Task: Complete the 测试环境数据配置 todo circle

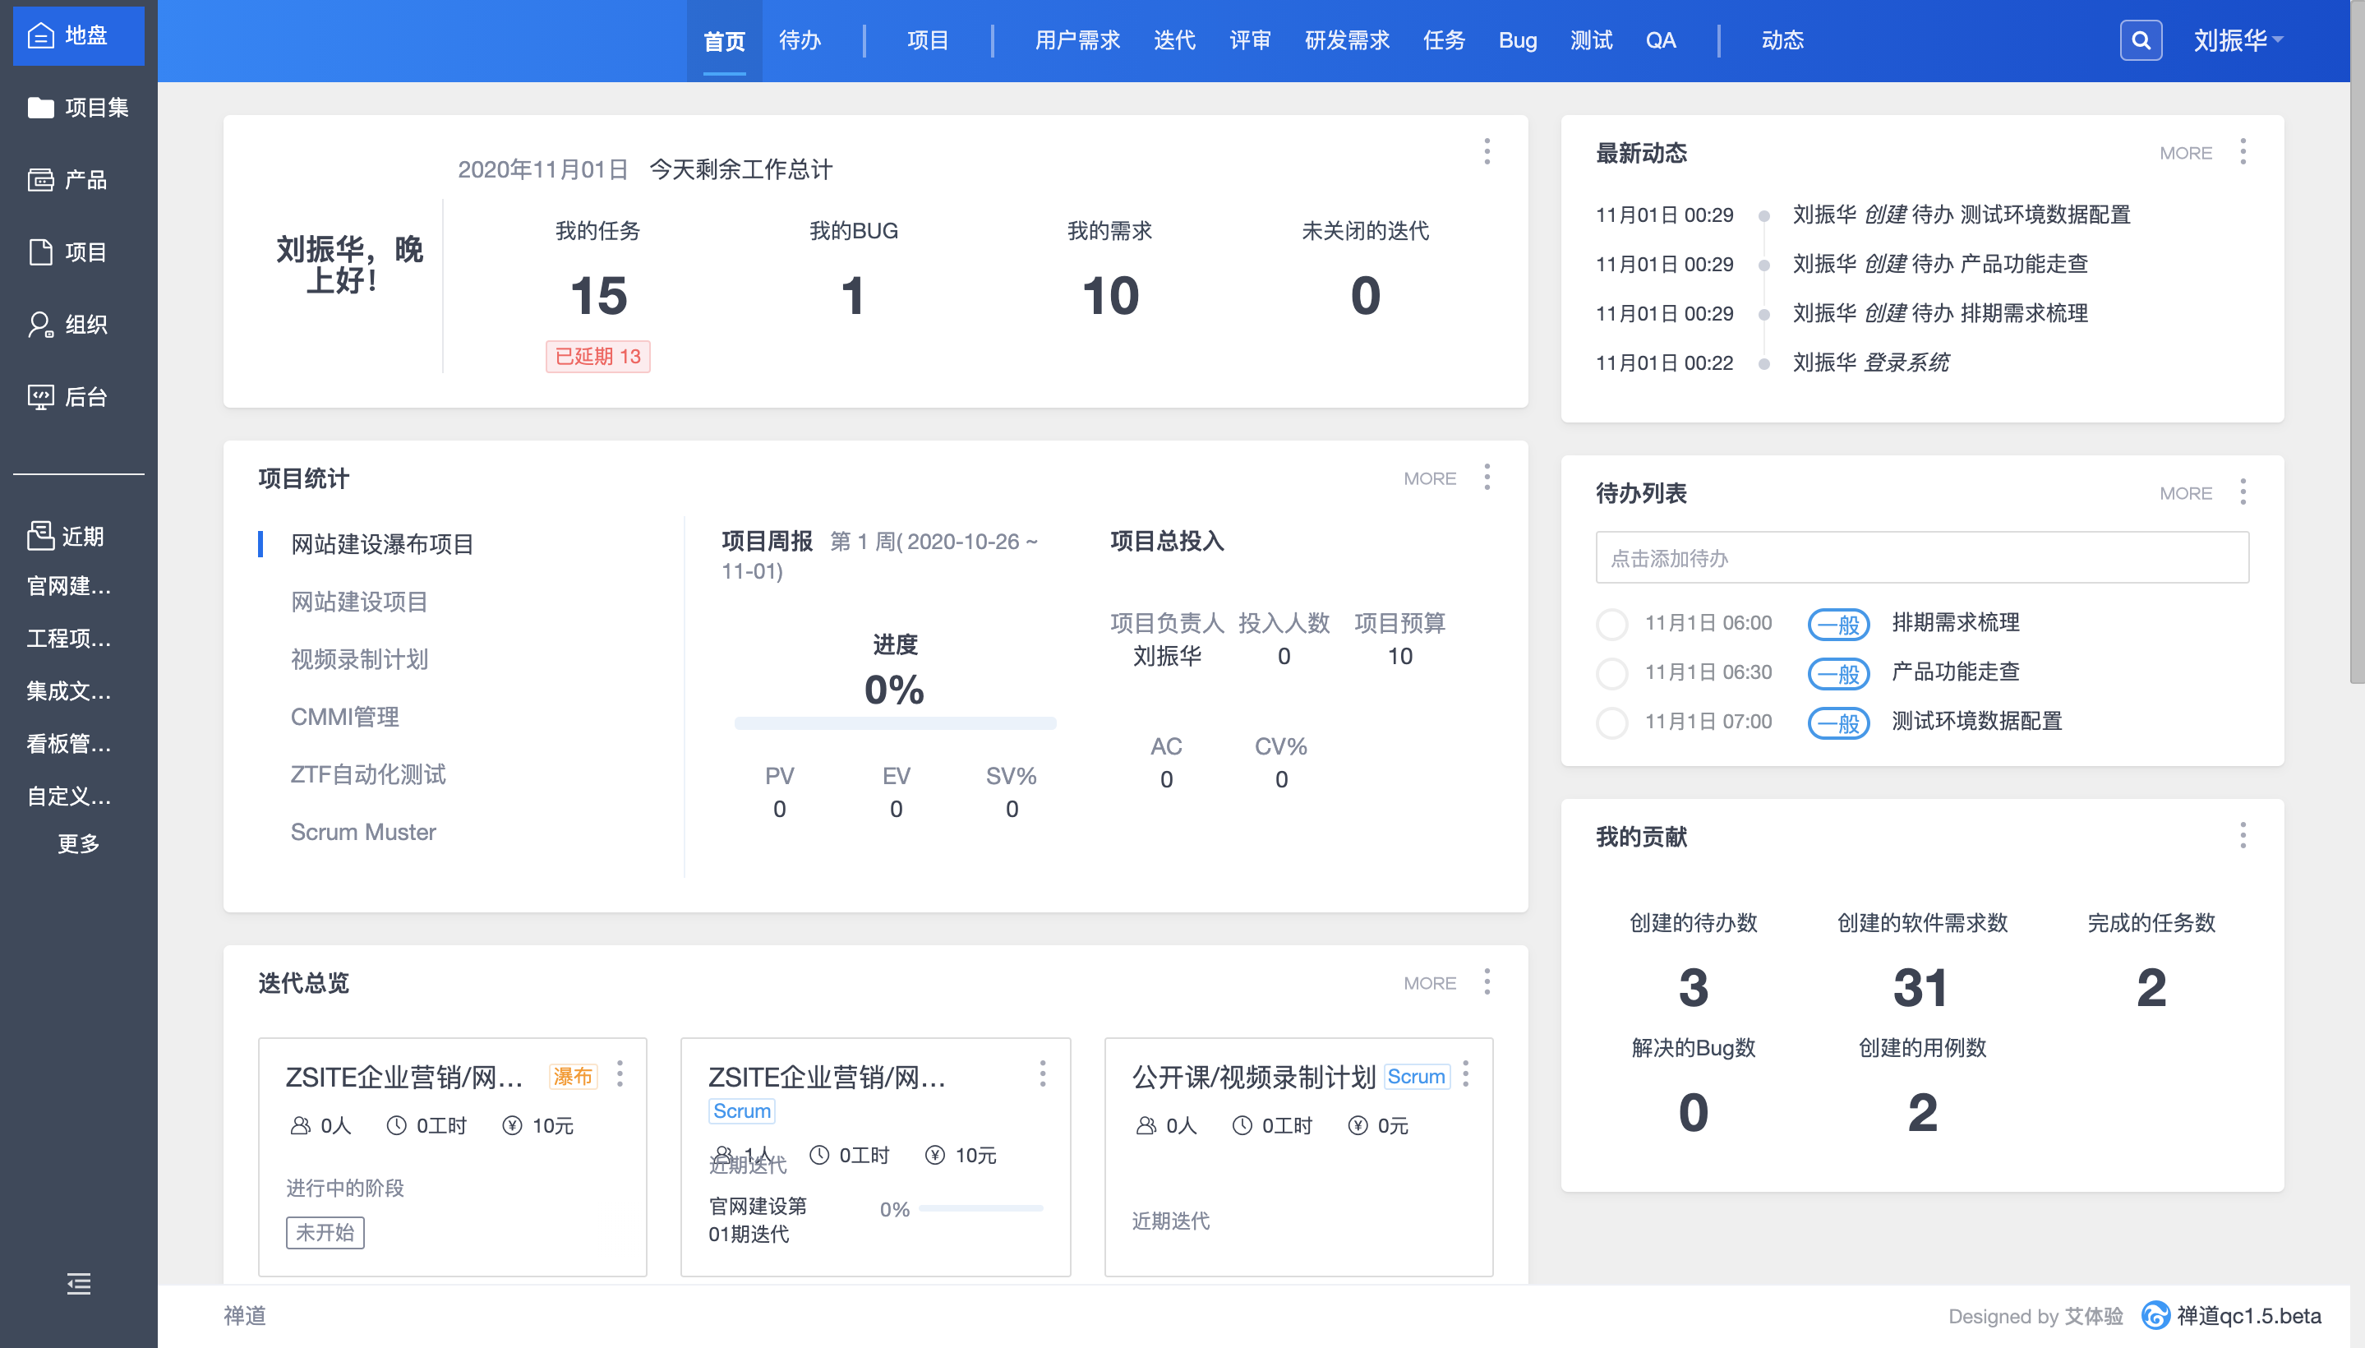Action: (1611, 722)
